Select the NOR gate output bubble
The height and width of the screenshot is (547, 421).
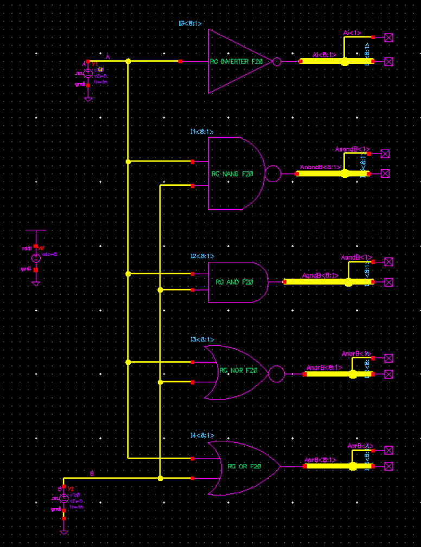[x=277, y=374]
